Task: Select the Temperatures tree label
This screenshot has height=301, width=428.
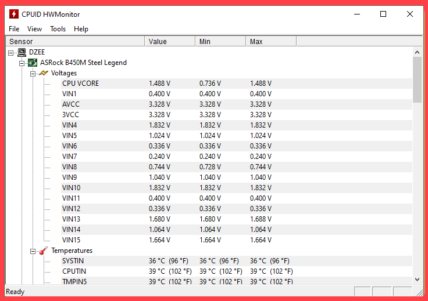Action: tap(72, 251)
